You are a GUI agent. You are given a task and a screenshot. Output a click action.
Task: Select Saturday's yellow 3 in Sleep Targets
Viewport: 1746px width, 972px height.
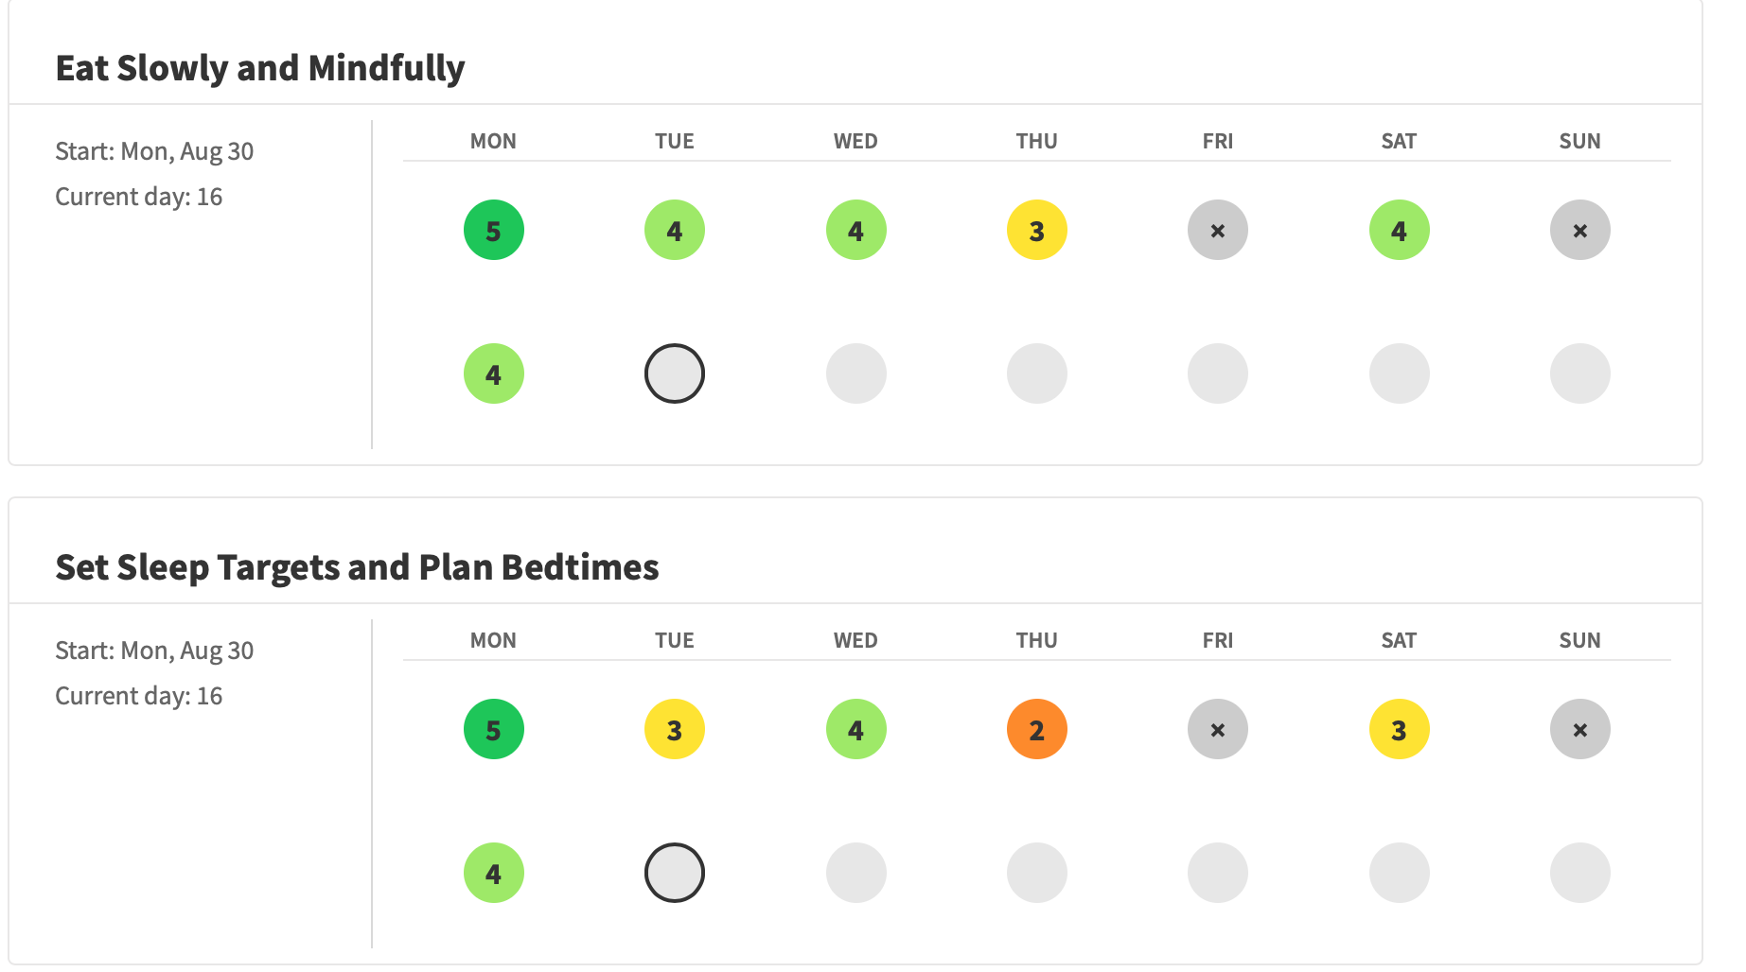(1399, 729)
